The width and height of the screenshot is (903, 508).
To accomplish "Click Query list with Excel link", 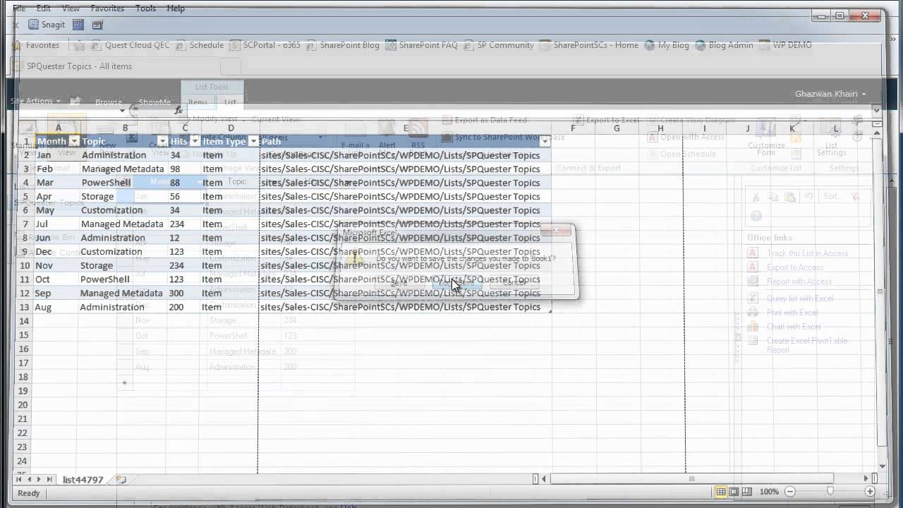I will tap(800, 298).
